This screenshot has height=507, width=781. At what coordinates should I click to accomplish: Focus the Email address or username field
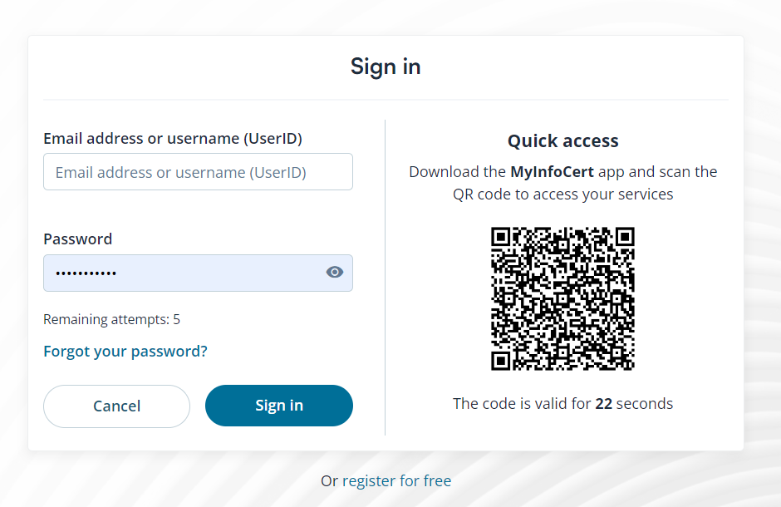[198, 172]
